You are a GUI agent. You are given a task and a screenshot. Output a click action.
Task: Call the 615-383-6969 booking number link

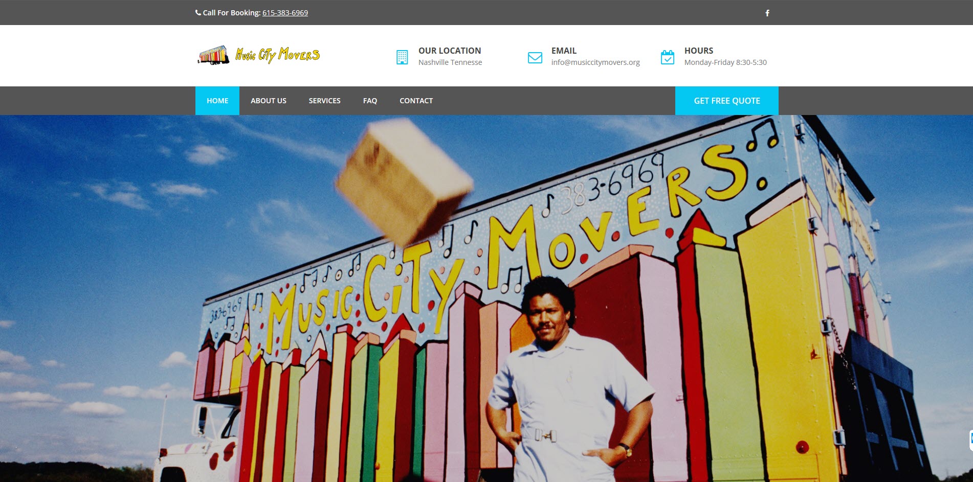[285, 13]
